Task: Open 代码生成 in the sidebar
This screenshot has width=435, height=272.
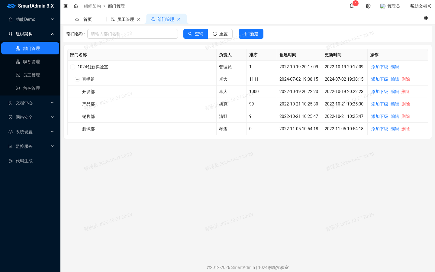Action: tap(30, 161)
